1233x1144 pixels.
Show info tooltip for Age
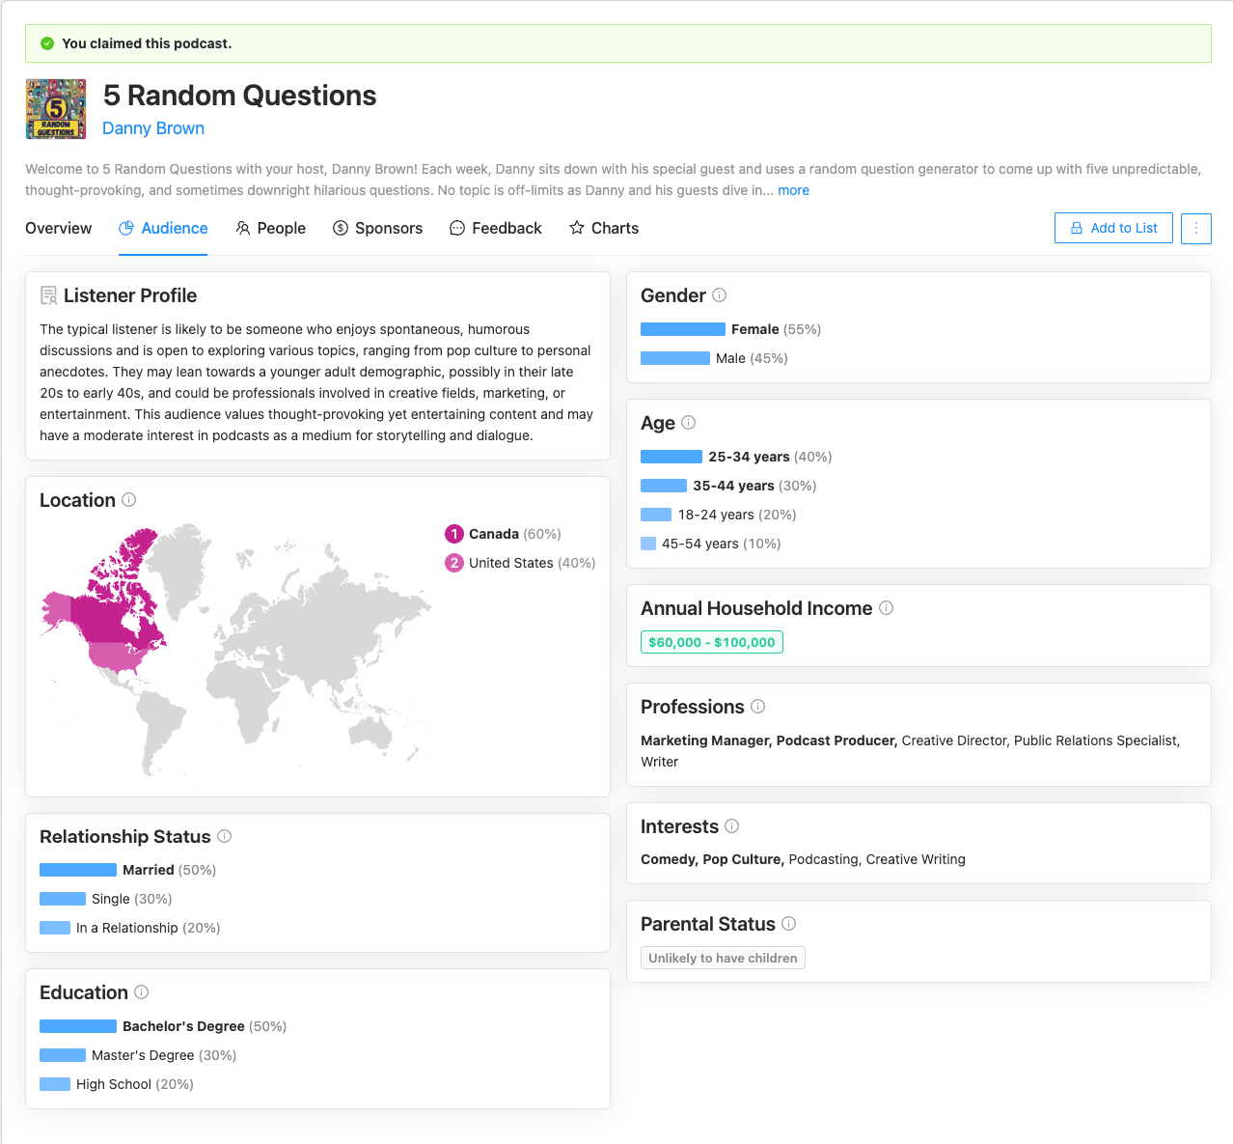pyautogui.click(x=689, y=423)
